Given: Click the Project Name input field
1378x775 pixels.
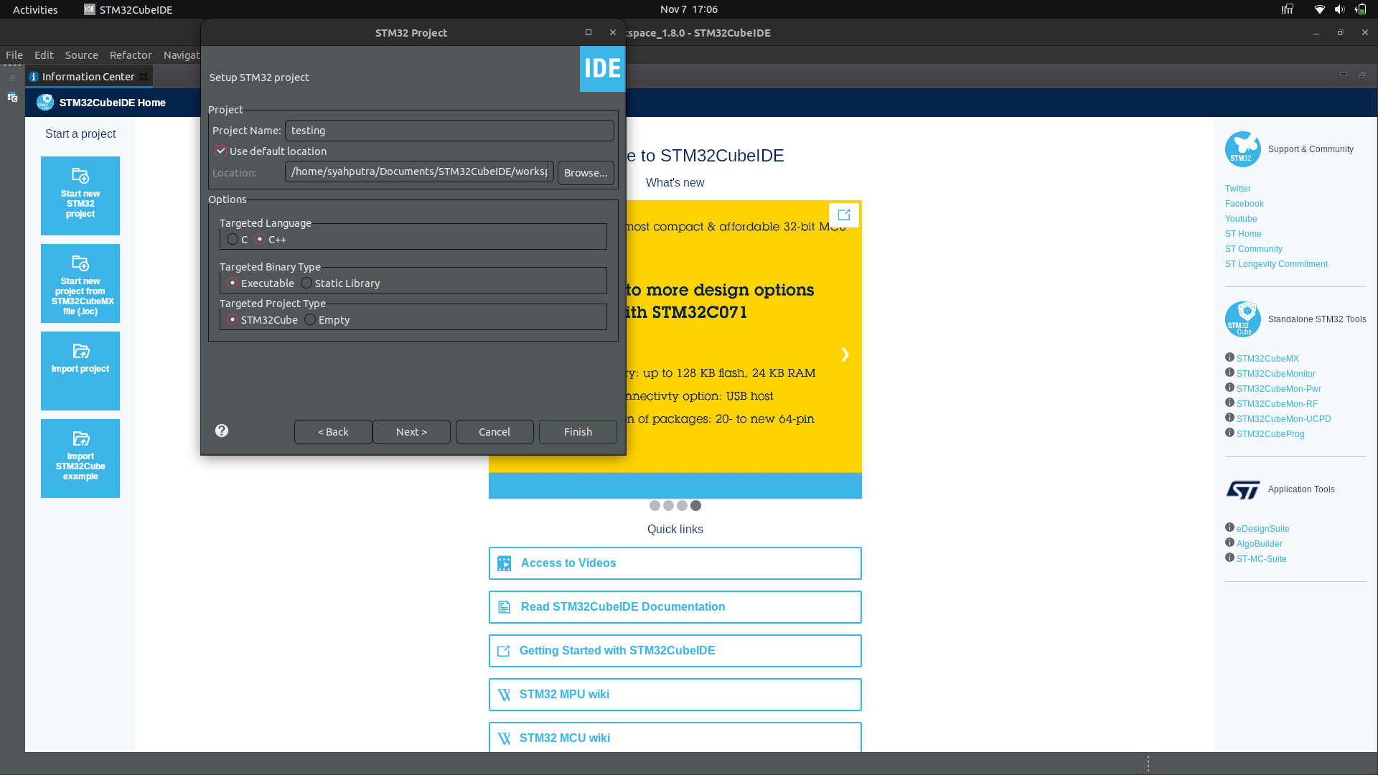Looking at the screenshot, I should coord(449,130).
